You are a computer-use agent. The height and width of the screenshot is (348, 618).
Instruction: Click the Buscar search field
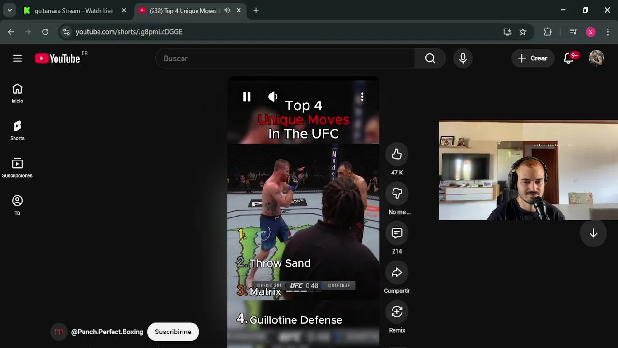(285, 58)
